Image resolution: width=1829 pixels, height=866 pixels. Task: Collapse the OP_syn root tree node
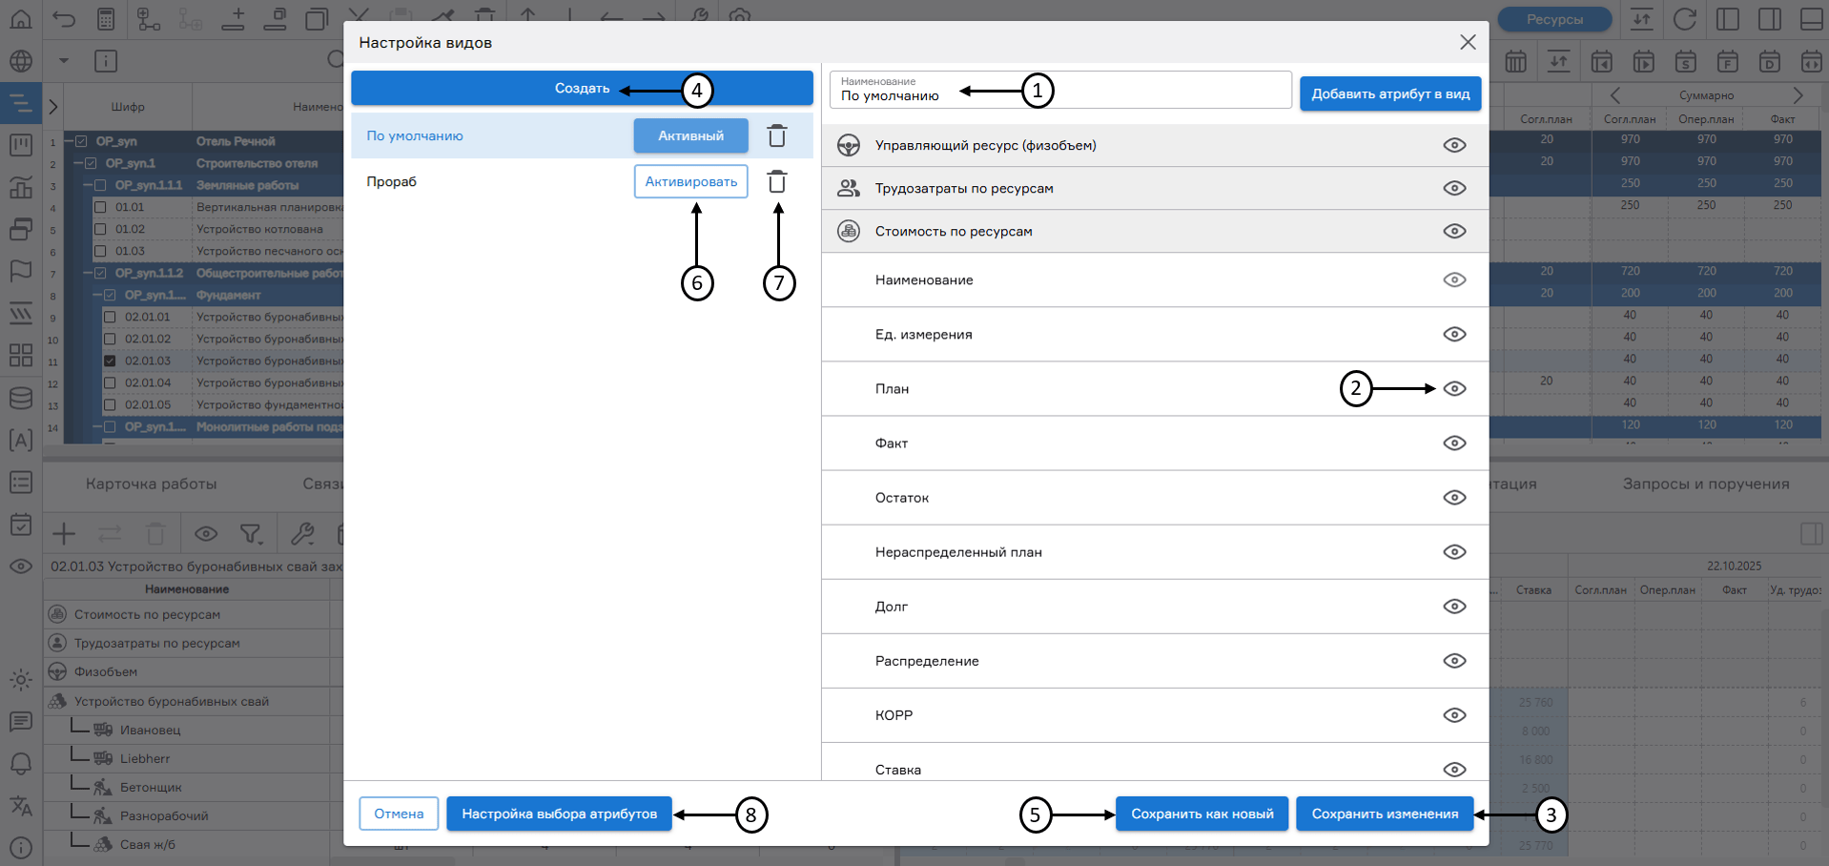69,141
